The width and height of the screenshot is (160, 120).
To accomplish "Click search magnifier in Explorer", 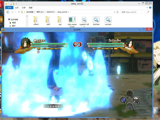I will point(148,12).
